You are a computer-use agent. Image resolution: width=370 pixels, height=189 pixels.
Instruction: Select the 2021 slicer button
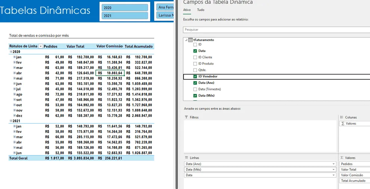click(x=125, y=16)
